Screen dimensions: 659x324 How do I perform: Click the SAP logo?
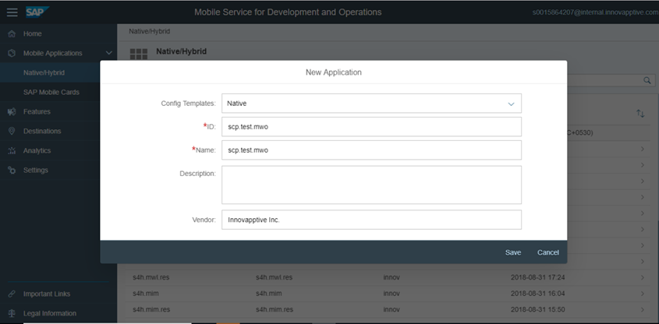click(37, 12)
